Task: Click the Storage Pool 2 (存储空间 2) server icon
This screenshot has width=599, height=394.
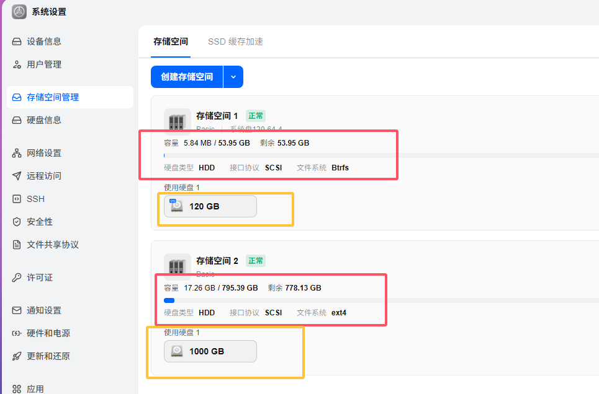Action: pyautogui.click(x=178, y=266)
